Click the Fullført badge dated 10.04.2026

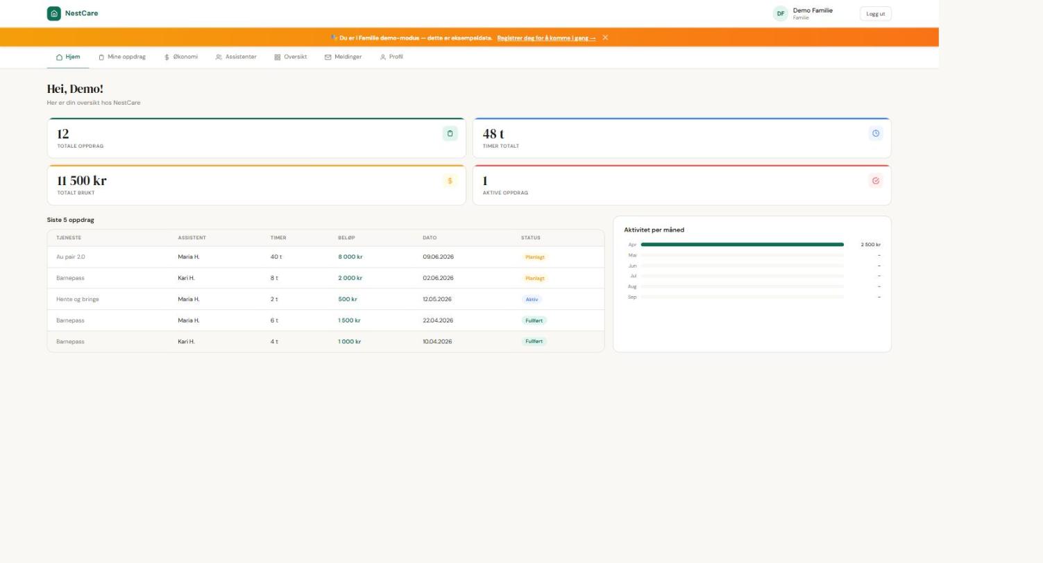[x=534, y=342]
